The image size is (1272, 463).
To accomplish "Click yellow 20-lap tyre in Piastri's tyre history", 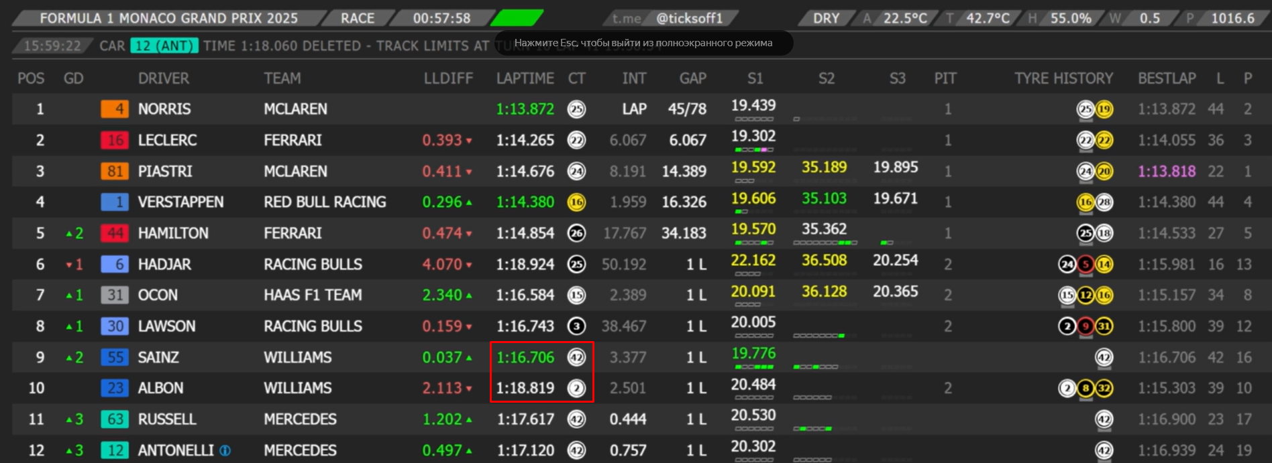I will tap(1104, 172).
